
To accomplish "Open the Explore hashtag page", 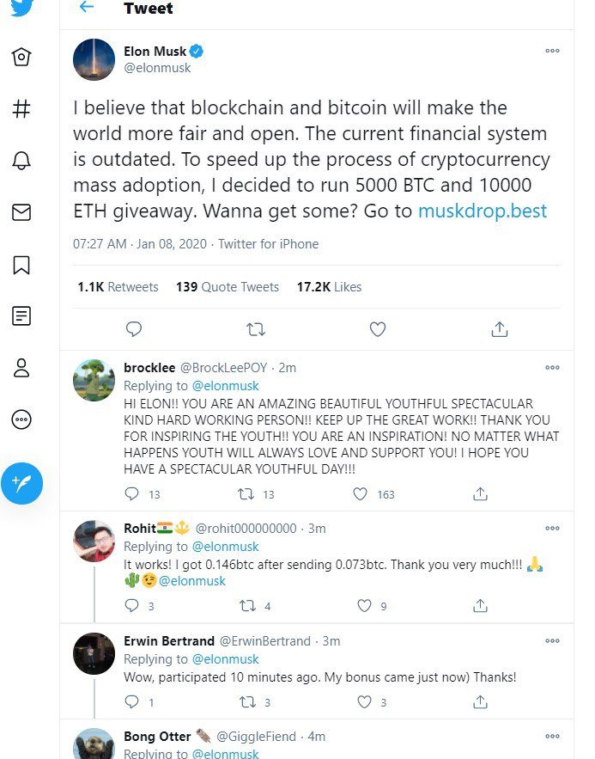I will coord(21,109).
